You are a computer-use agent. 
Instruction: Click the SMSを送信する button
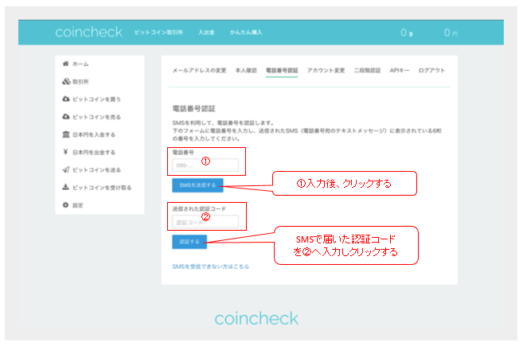(197, 185)
